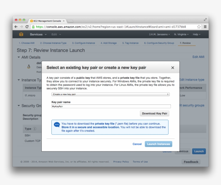Click the Key pair name text field

tap(111, 106)
